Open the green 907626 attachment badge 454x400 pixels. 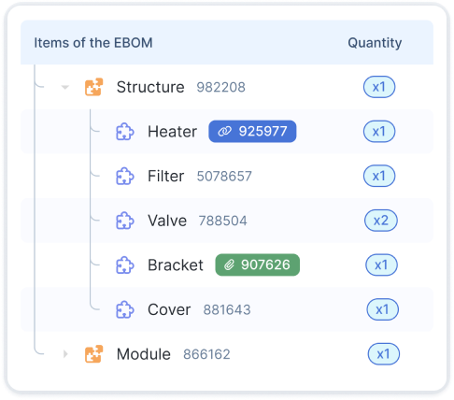tap(258, 264)
